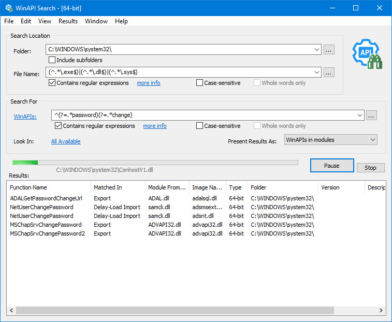Toggle Case-sensitive under the WinAPIs field
Image resolution: width=392 pixels, height=322 pixels.
point(199,126)
